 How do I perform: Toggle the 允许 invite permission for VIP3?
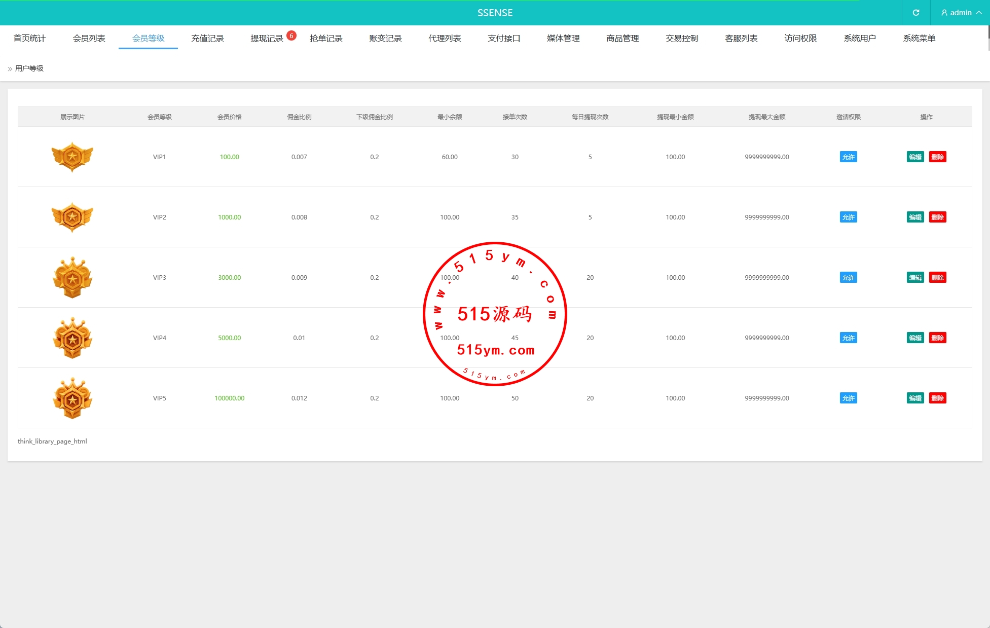848,278
